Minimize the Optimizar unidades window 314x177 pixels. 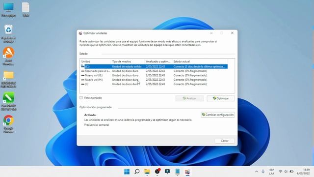coord(211,33)
